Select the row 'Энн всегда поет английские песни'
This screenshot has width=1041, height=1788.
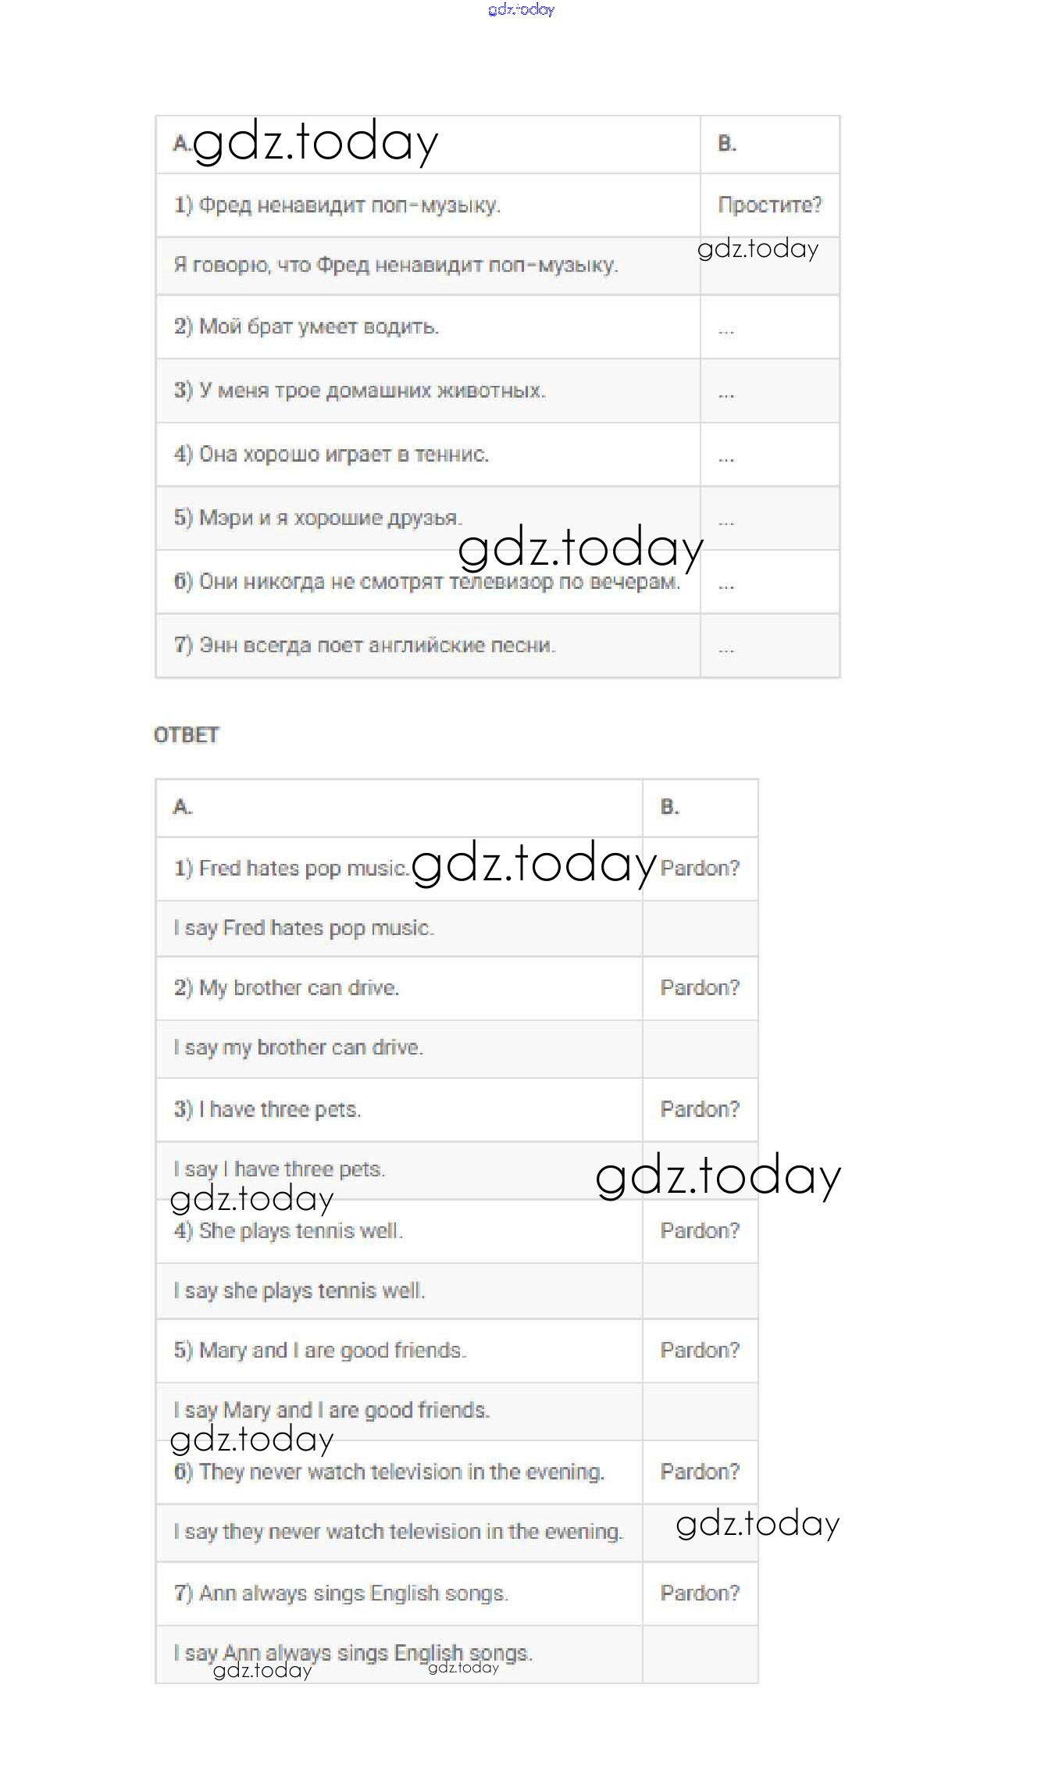click(365, 646)
